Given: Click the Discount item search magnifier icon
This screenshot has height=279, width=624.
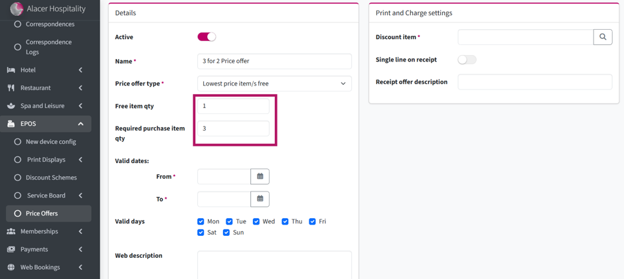Looking at the screenshot, I should click(603, 37).
